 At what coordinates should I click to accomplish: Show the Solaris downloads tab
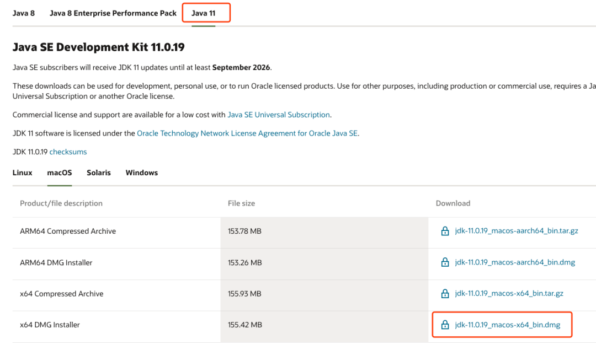(99, 172)
